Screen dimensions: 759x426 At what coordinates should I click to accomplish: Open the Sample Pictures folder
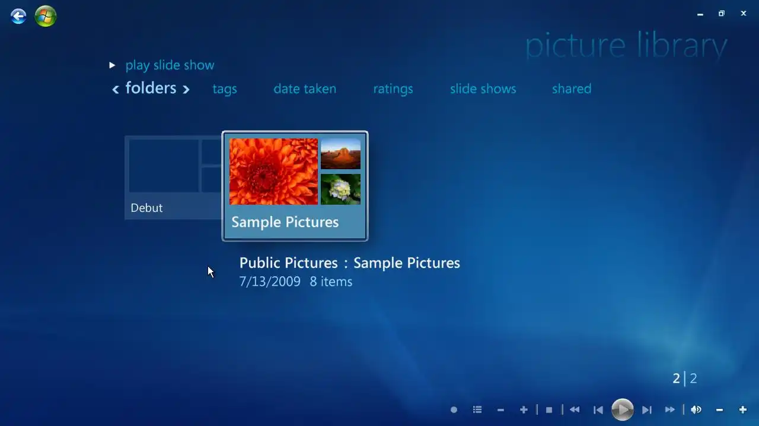tap(295, 186)
